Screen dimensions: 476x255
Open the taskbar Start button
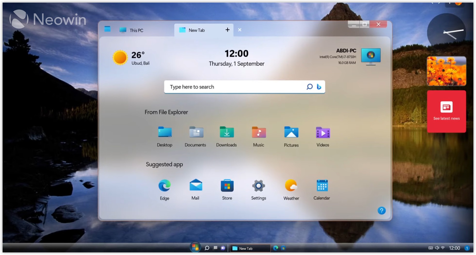195,248
